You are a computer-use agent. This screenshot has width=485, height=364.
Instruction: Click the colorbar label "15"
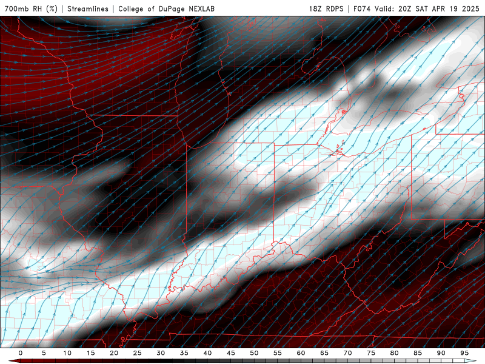pyautogui.click(x=90, y=353)
